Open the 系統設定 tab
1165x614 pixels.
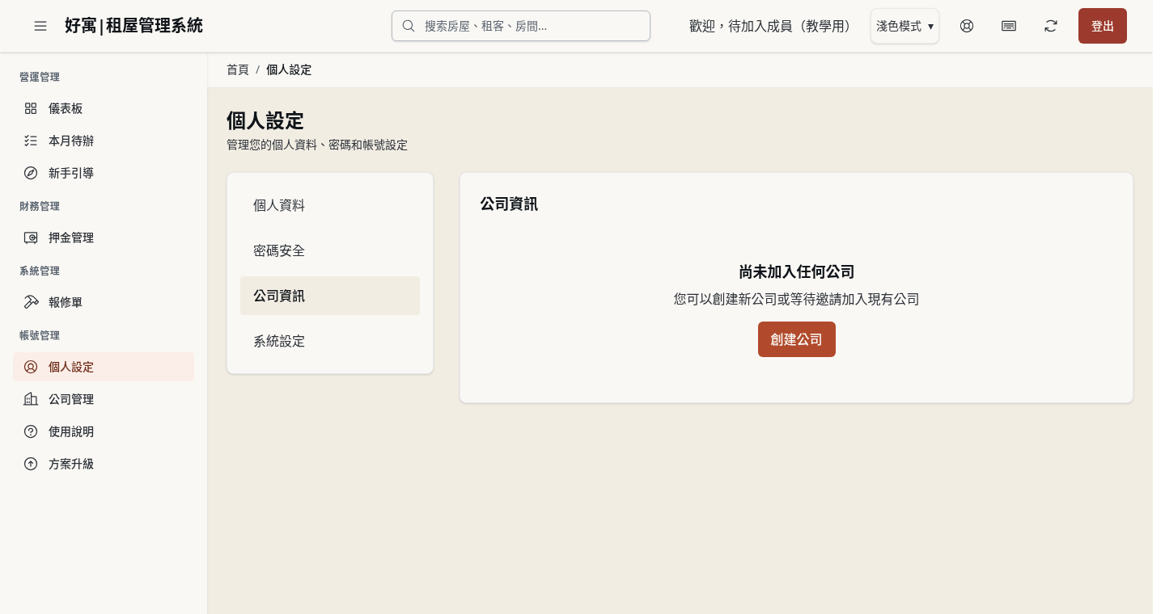pyautogui.click(x=330, y=341)
